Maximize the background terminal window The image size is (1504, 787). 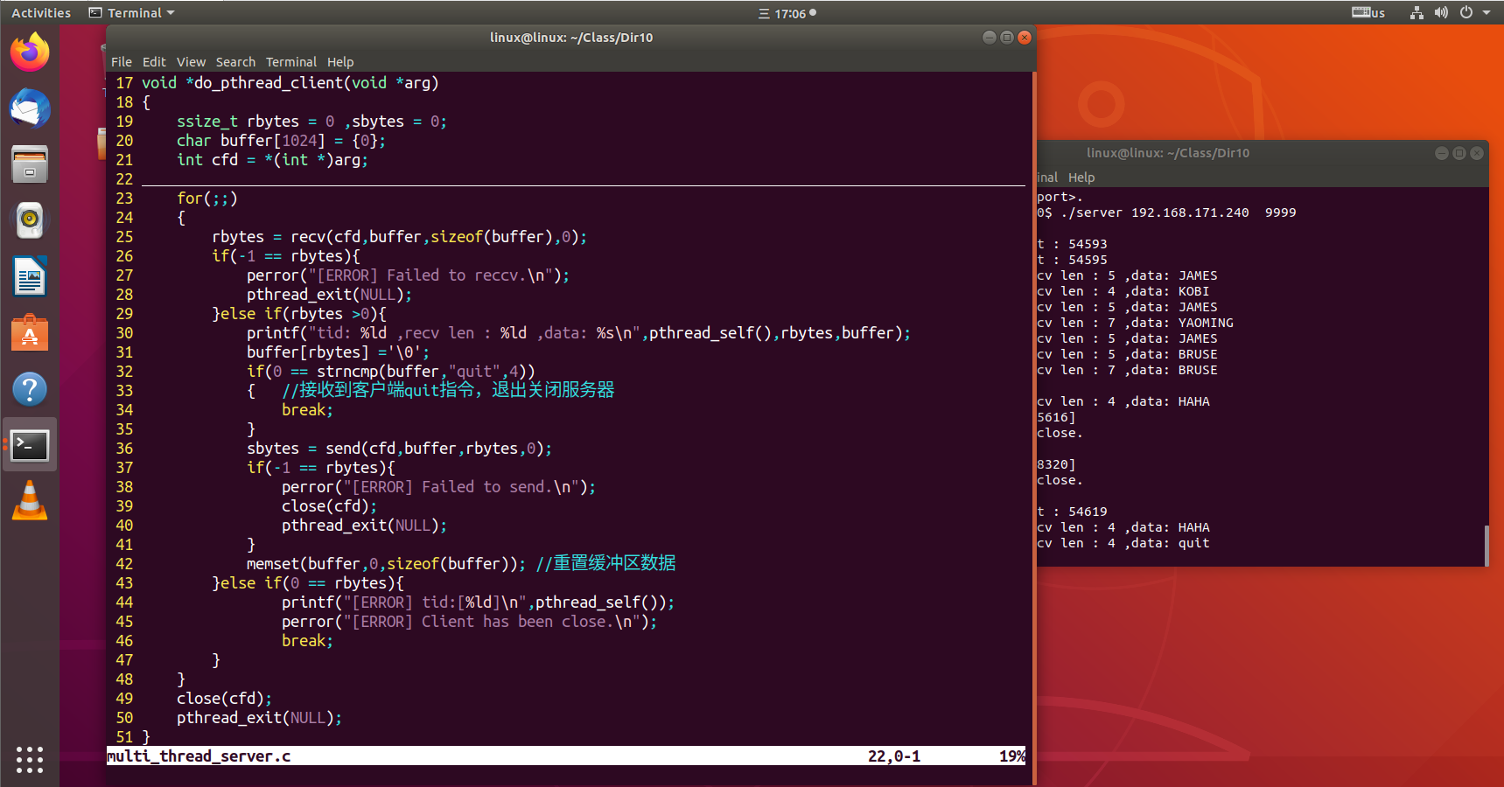pyautogui.click(x=1459, y=153)
